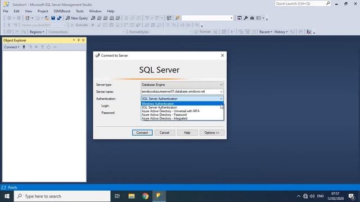Open the notifications Action Center
This screenshot has height=202, width=360.
tap(351, 196)
